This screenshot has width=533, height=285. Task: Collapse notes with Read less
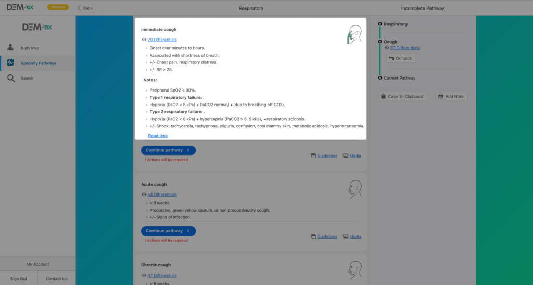(x=158, y=136)
